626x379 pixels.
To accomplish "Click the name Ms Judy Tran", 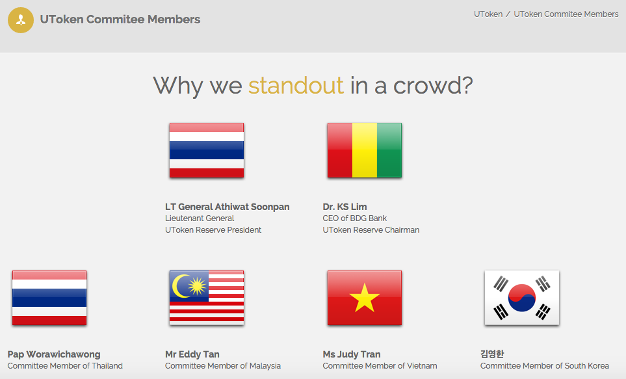I will click(352, 354).
